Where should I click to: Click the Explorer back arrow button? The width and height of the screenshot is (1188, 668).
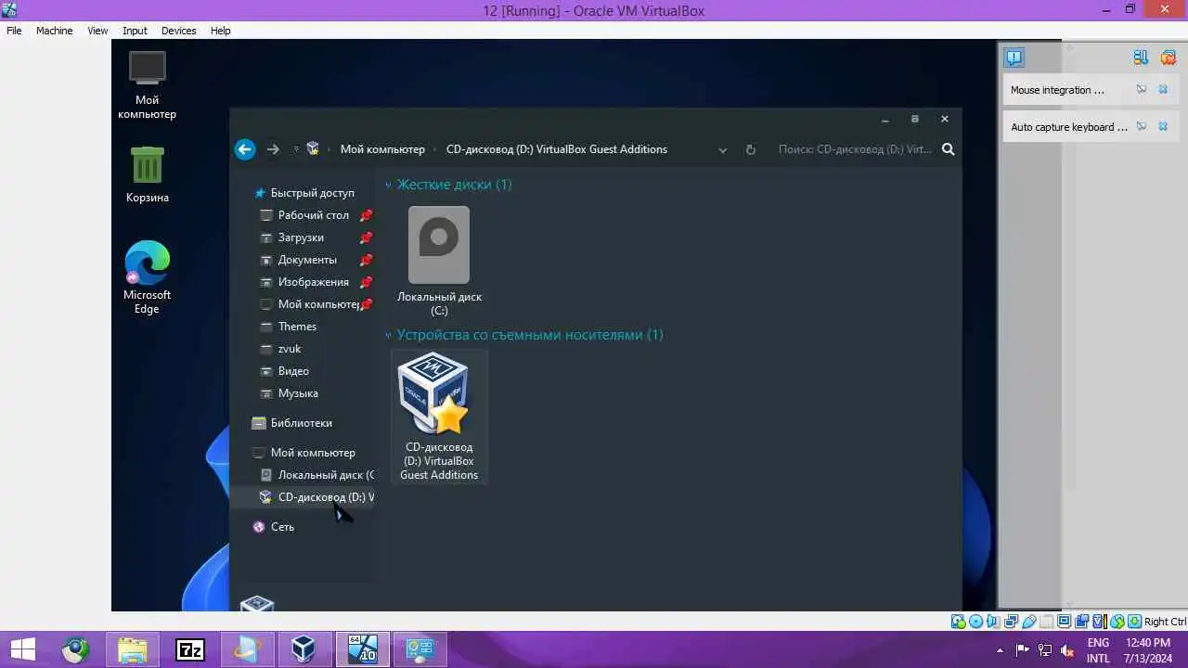click(245, 149)
